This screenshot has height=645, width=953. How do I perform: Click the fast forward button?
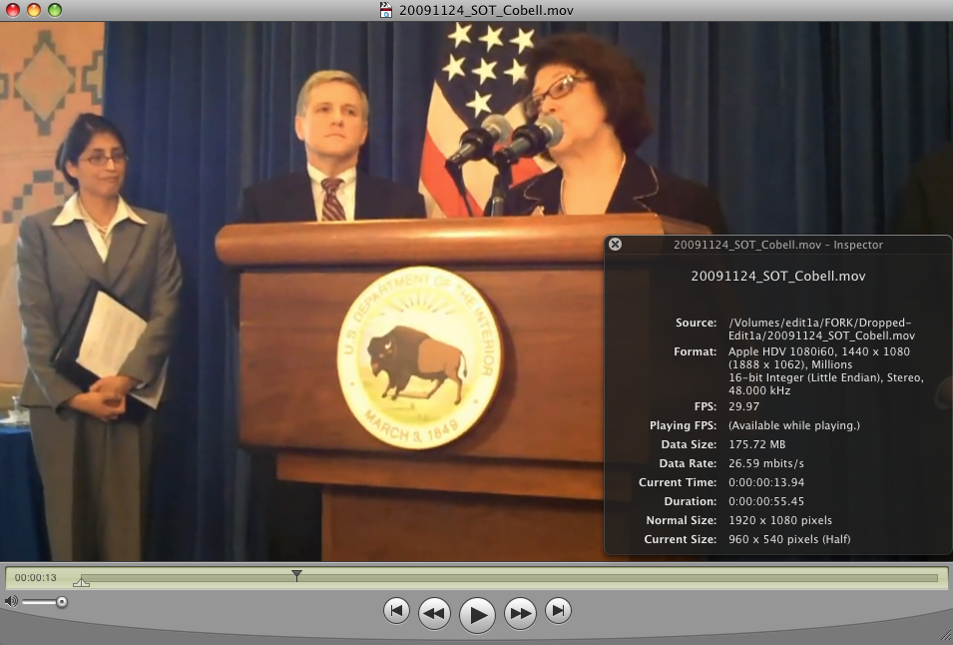click(521, 613)
